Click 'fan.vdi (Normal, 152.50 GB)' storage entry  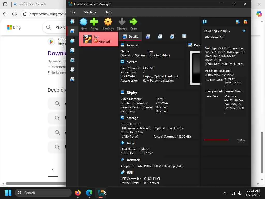[x=172, y=137]
